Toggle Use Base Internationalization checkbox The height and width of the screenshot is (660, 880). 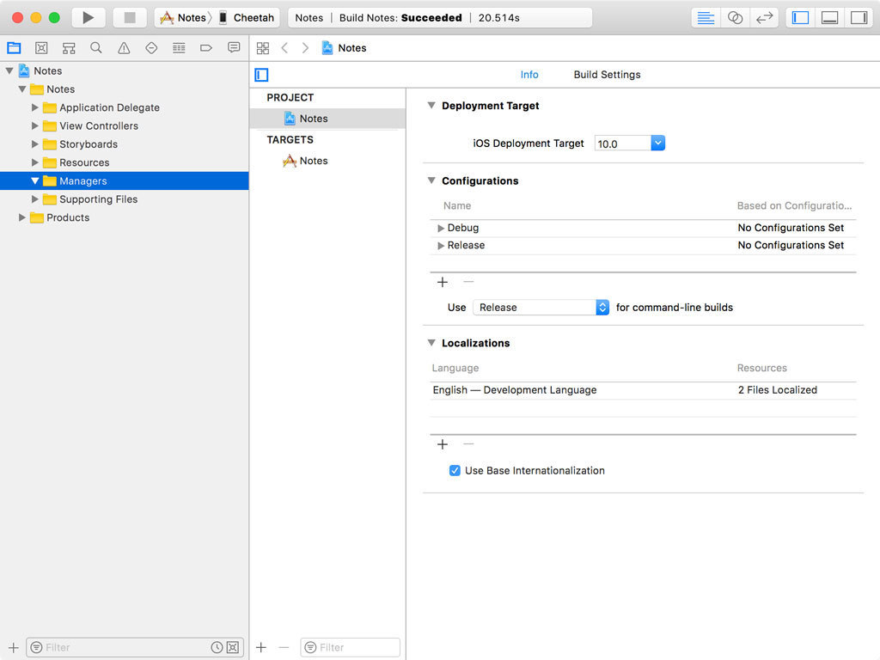[455, 471]
